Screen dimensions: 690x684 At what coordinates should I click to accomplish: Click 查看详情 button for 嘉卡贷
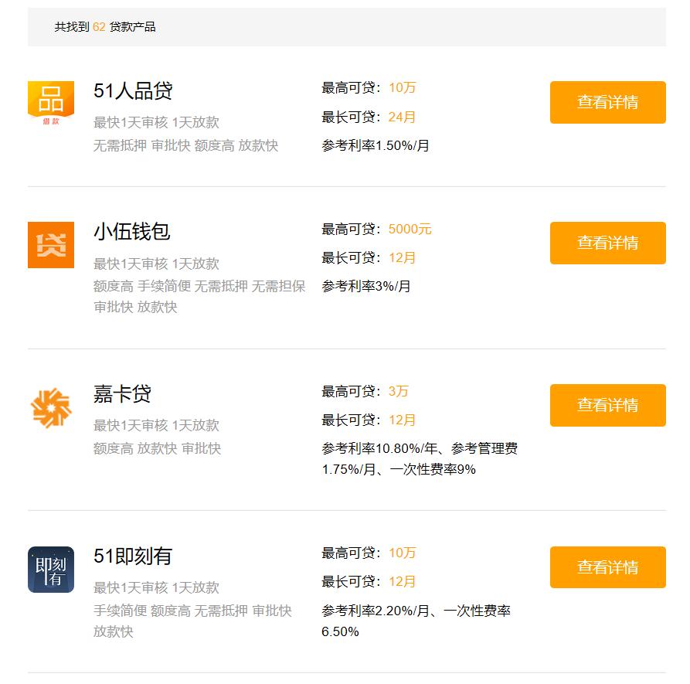(x=607, y=405)
